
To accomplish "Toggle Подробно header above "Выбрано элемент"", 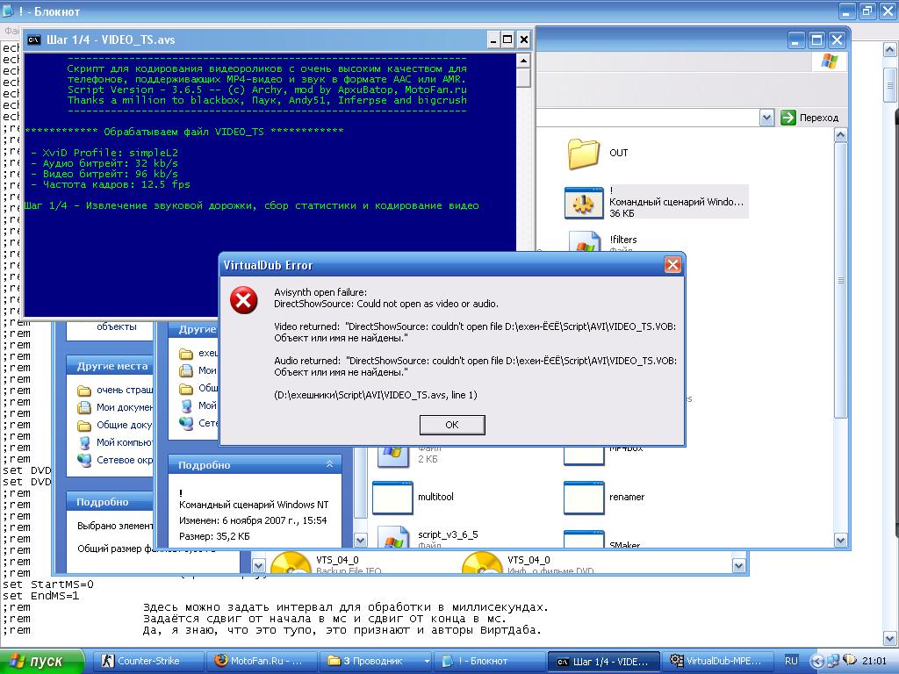I will pos(110,501).
